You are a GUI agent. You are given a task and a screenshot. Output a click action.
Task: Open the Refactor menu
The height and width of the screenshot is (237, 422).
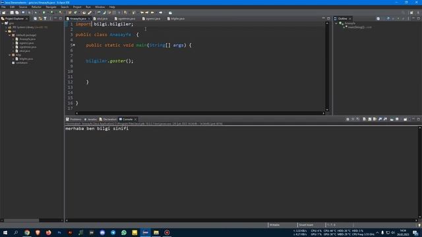click(x=36, y=7)
